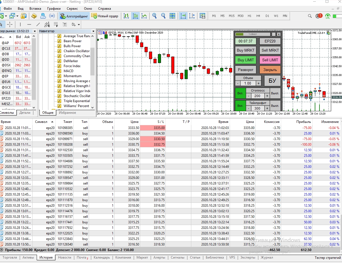
Task: Zoom in on the chart
Action: click(x=155, y=16)
